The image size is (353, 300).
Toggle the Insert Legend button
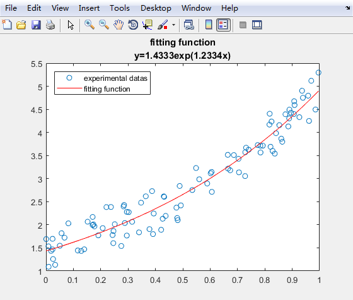pos(223,25)
